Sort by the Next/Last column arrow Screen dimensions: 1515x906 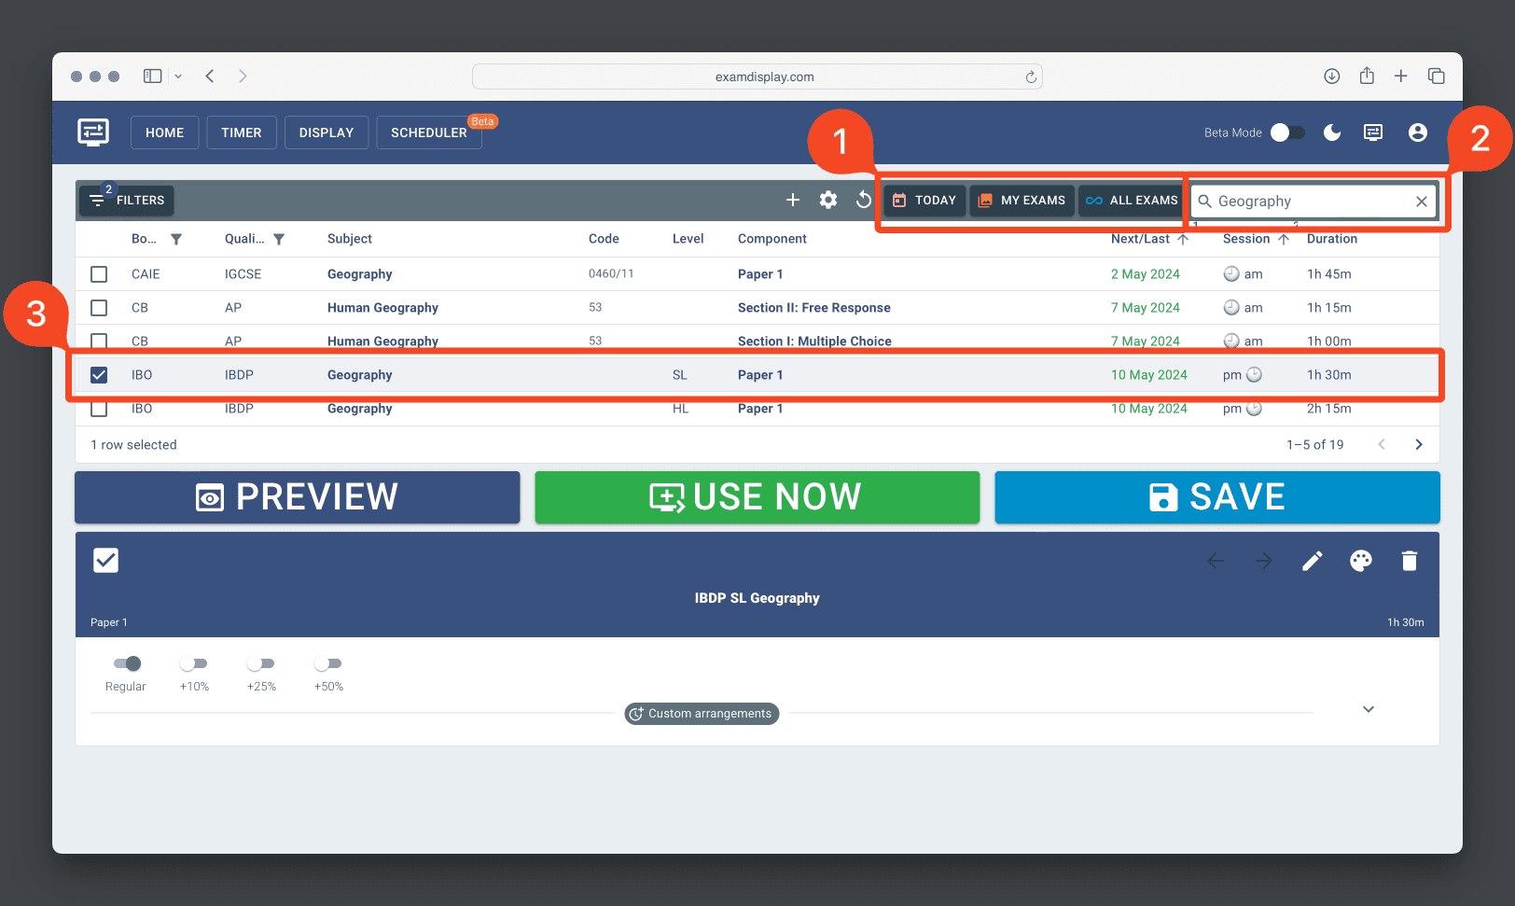tap(1184, 239)
